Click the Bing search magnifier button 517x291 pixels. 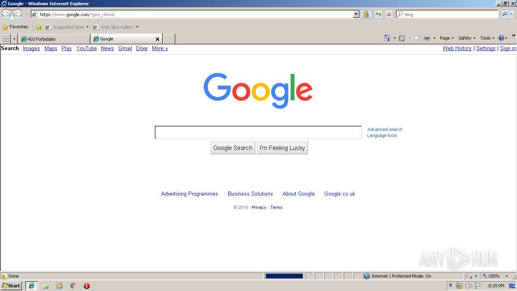tap(504, 14)
